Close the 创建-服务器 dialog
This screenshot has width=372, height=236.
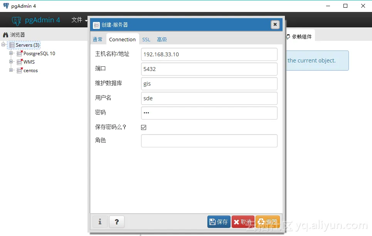(275, 24)
